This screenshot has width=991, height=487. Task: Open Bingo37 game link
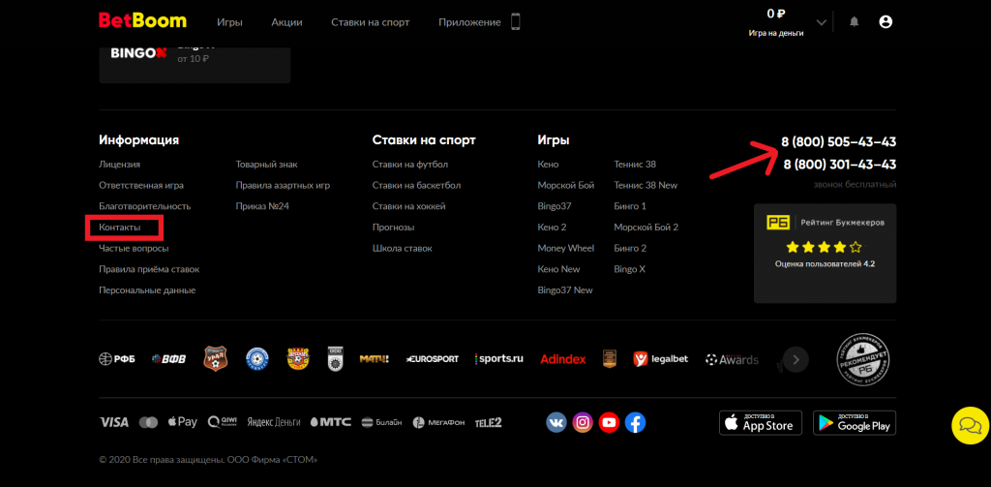555,206
